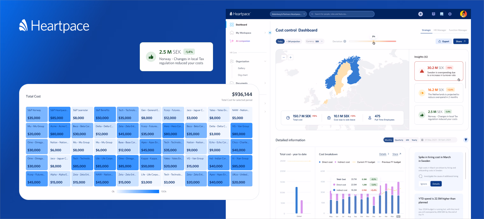Click the search for people, roles and features field
484x219 pixels.
342,14
